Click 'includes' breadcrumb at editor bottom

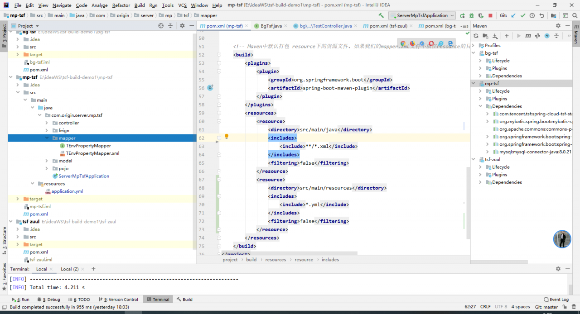(330, 260)
